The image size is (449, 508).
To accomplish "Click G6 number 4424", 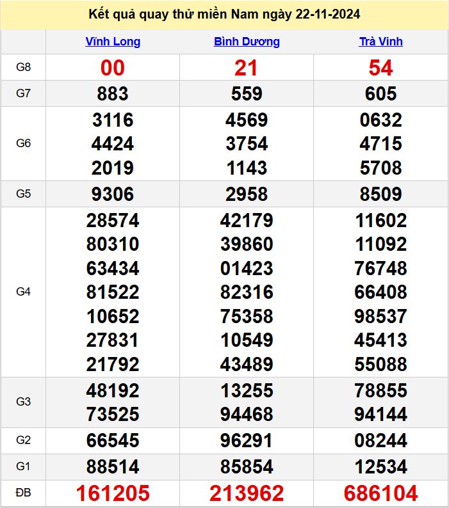I will pos(113,143).
